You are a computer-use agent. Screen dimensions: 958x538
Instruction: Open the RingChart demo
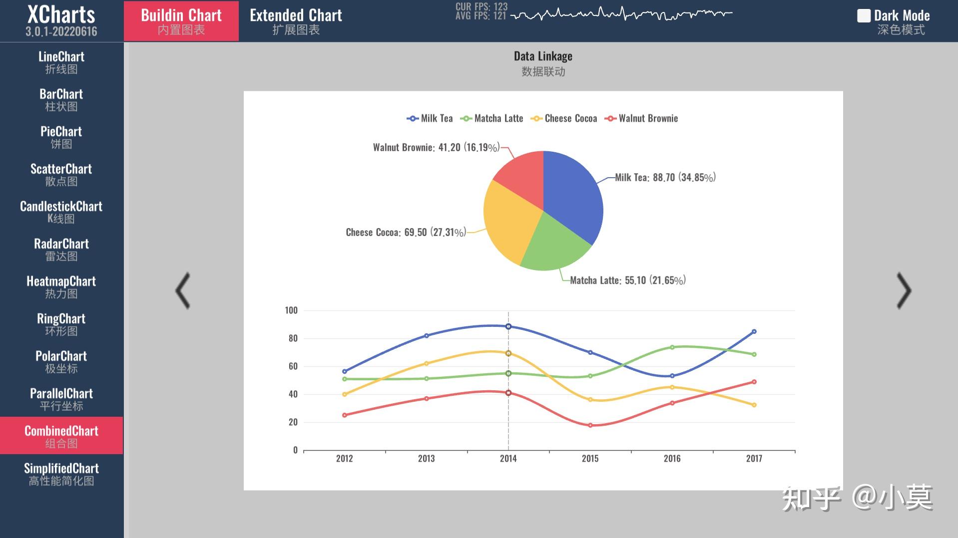(x=61, y=323)
